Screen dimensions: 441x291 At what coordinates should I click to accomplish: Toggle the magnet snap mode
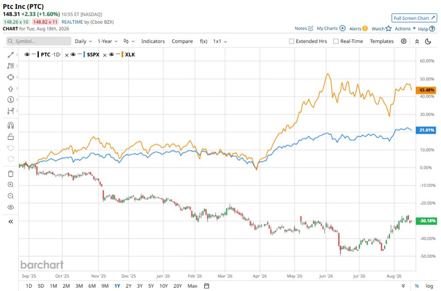tap(11, 125)
